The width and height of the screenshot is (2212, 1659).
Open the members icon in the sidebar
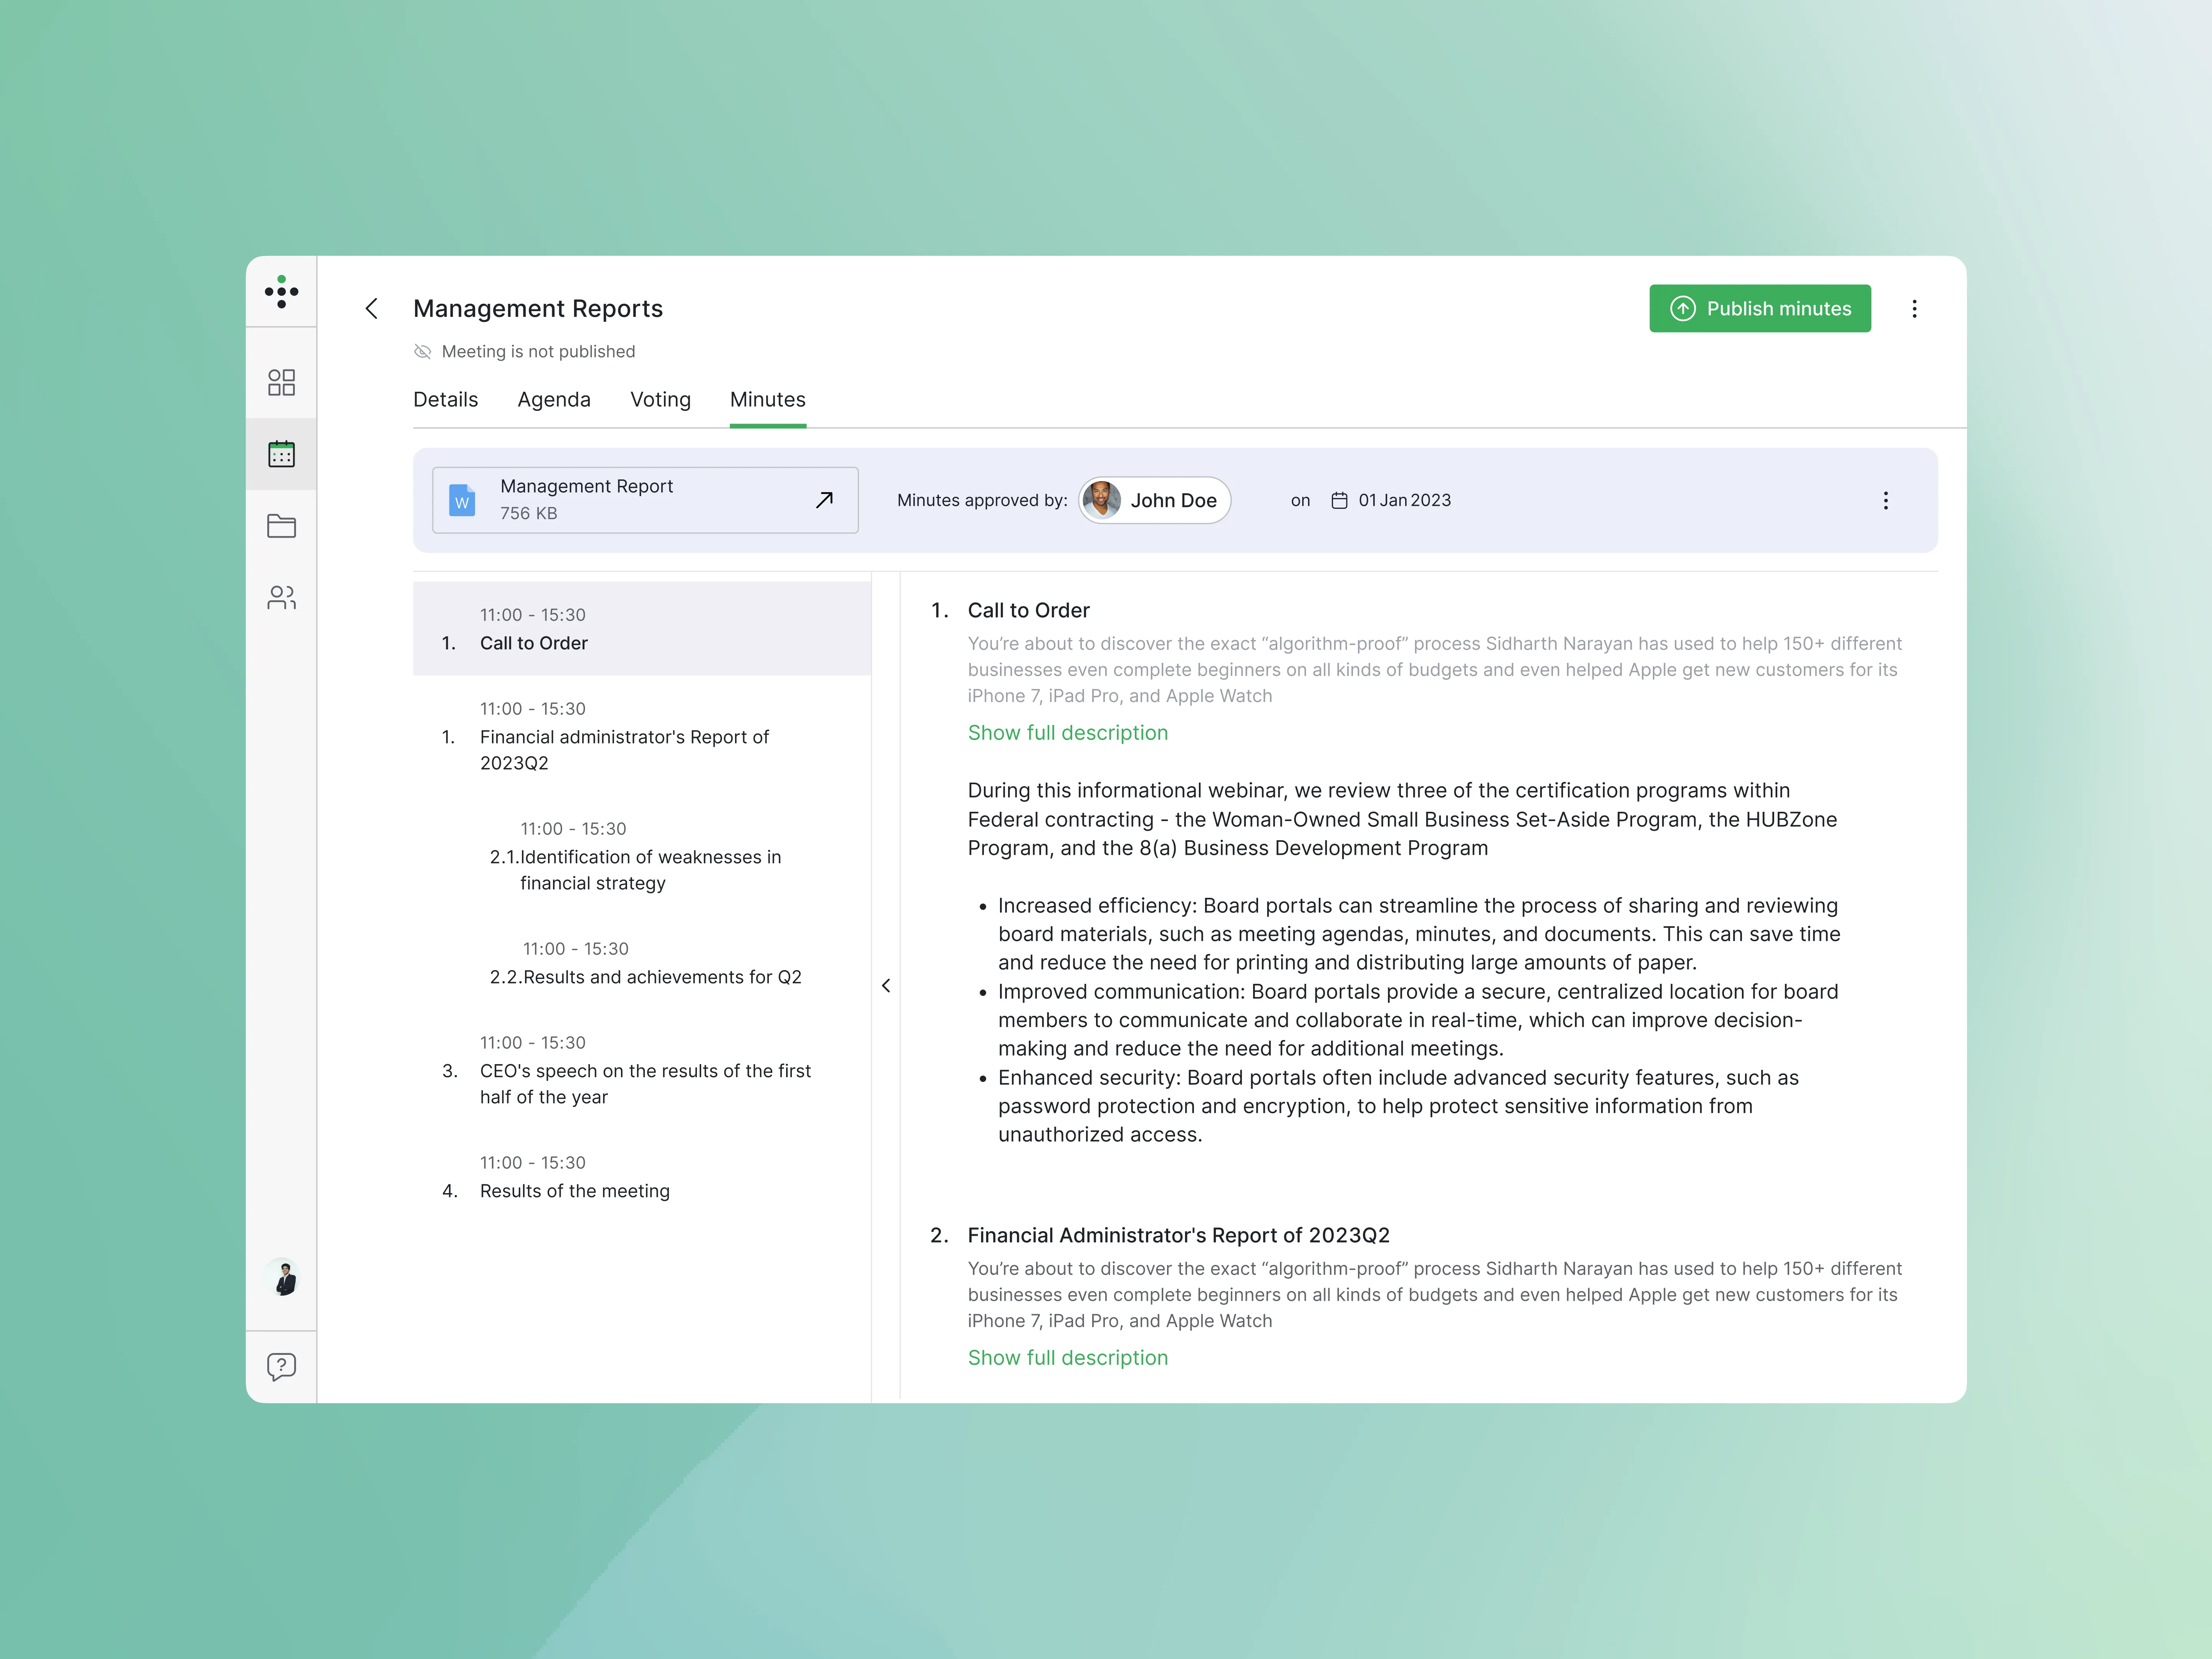pos(282,598)
